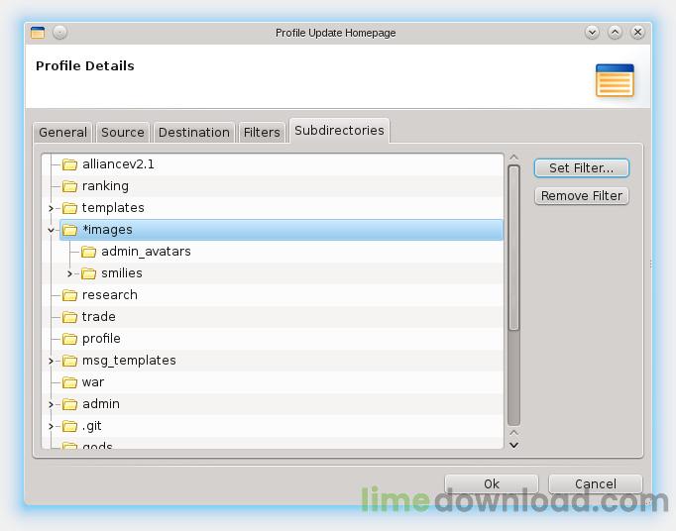Select the war directory row
Image resolution: width=676 pixels, height=531 pixels.
[x=273, y=382]
